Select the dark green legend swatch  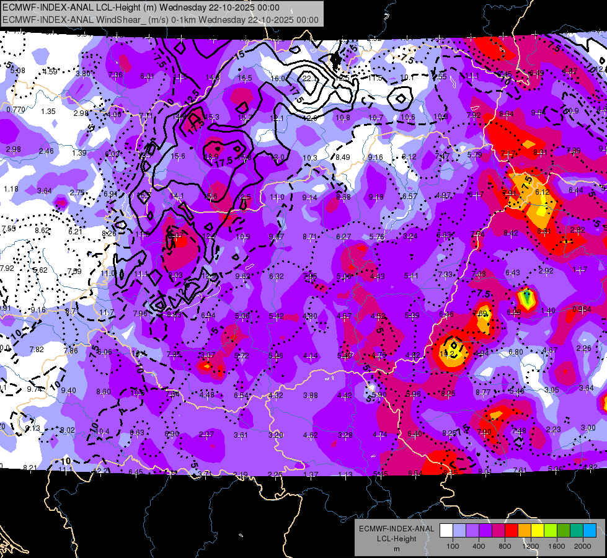pos(563,531)
